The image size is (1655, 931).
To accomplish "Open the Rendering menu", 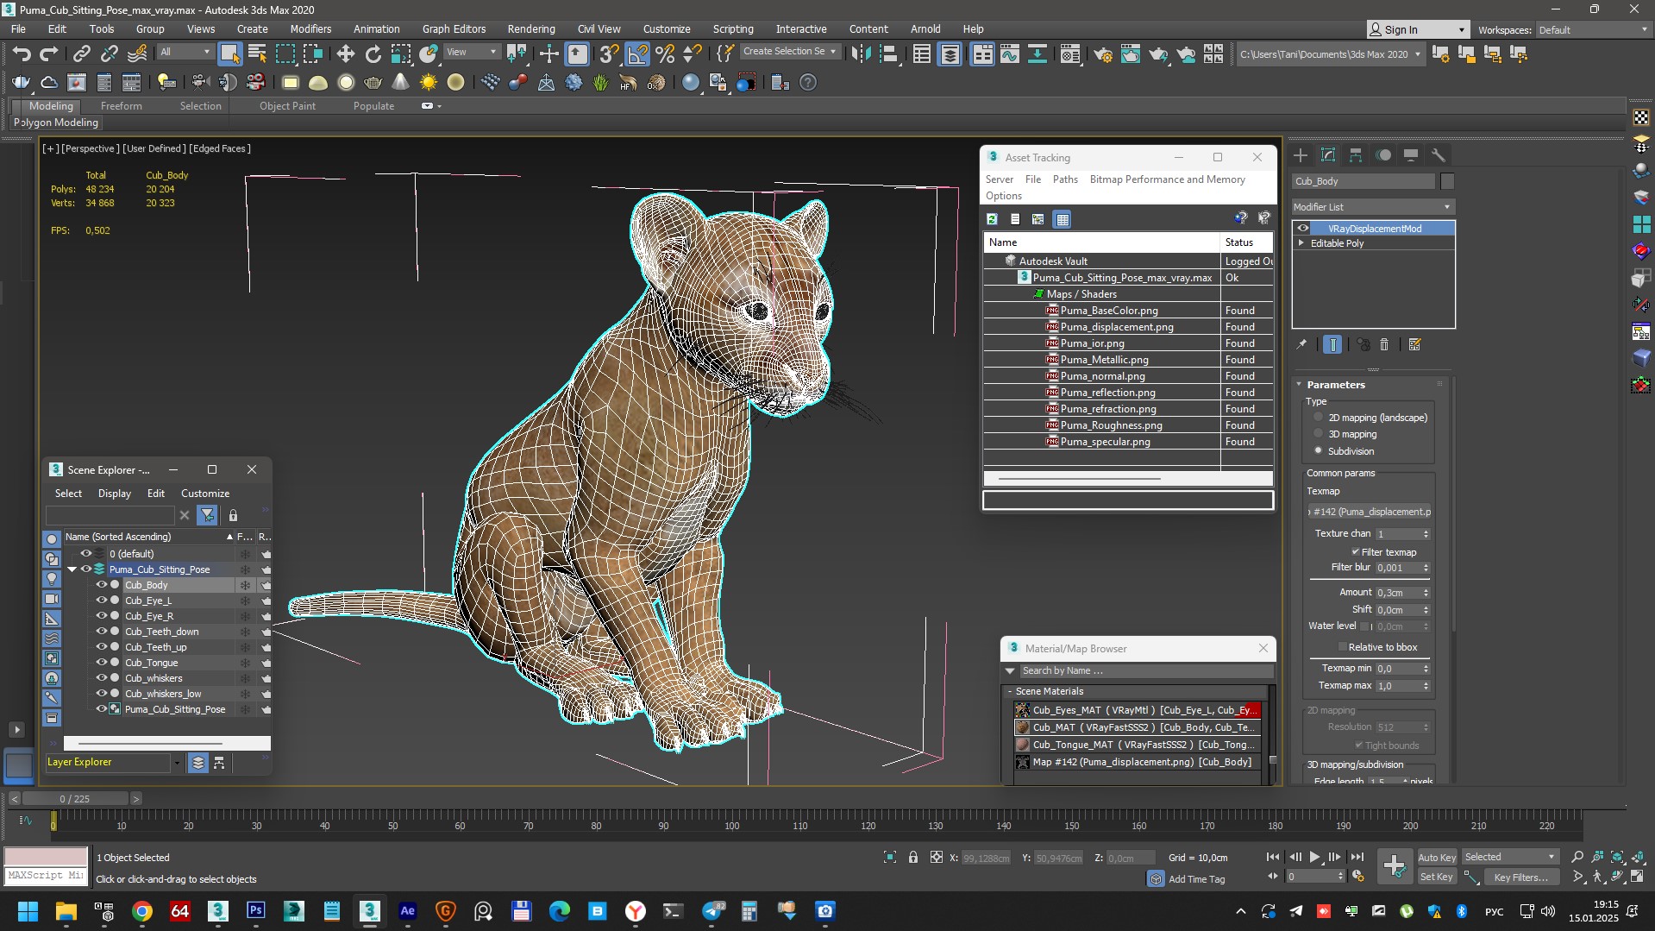I will 531,28.
